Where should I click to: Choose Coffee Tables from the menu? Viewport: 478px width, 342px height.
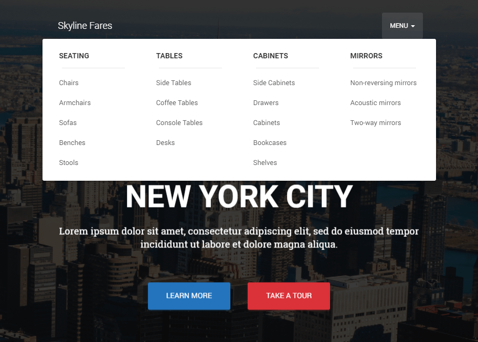coord(177,103)
